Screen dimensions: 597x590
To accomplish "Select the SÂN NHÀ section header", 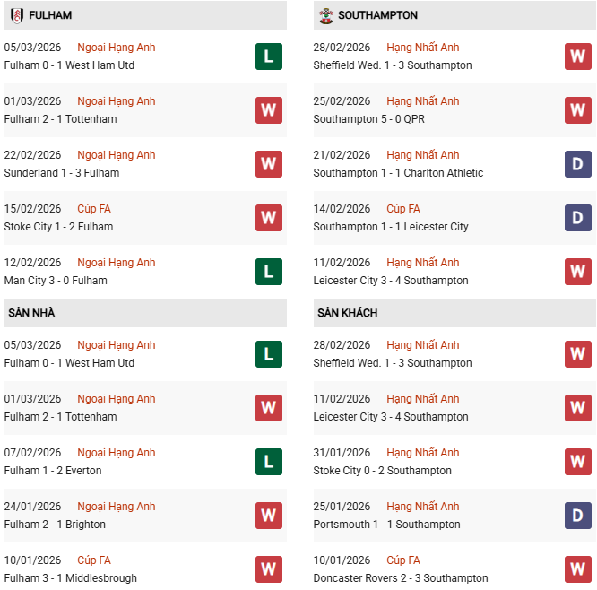I will [32, 313].
